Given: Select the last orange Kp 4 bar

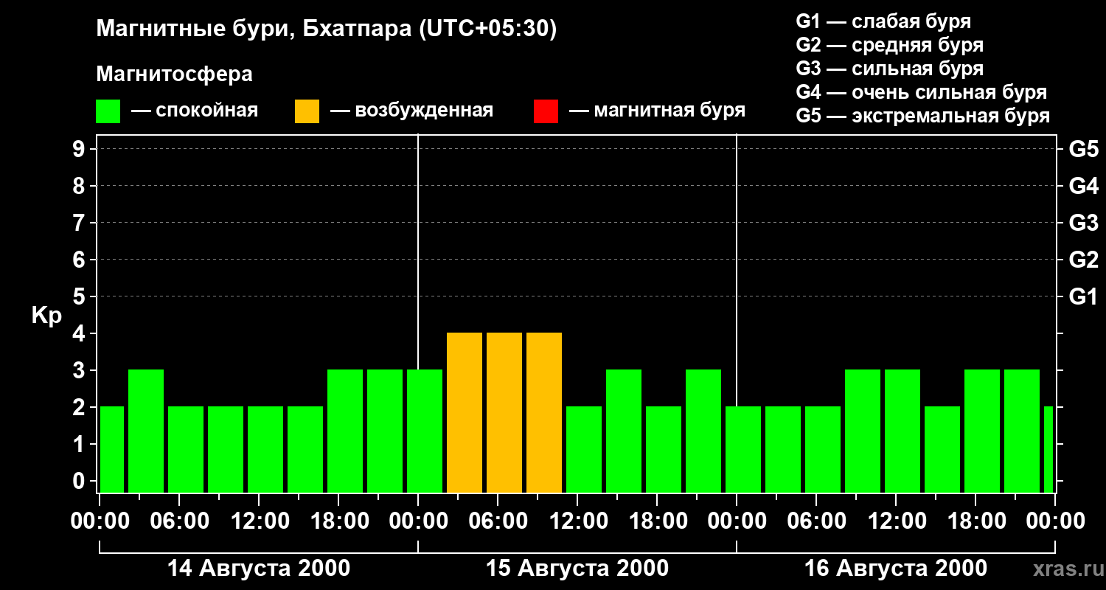Looking at the screenshot, I should coord(544,413).
